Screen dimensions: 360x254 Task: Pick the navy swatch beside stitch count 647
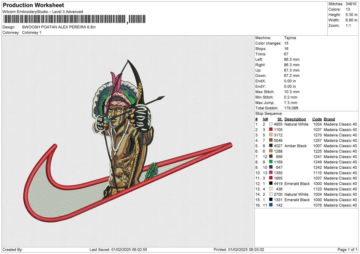coord(271,167)
